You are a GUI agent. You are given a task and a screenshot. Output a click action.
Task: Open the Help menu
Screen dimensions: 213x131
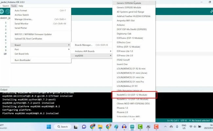click(x=21, y=6)
